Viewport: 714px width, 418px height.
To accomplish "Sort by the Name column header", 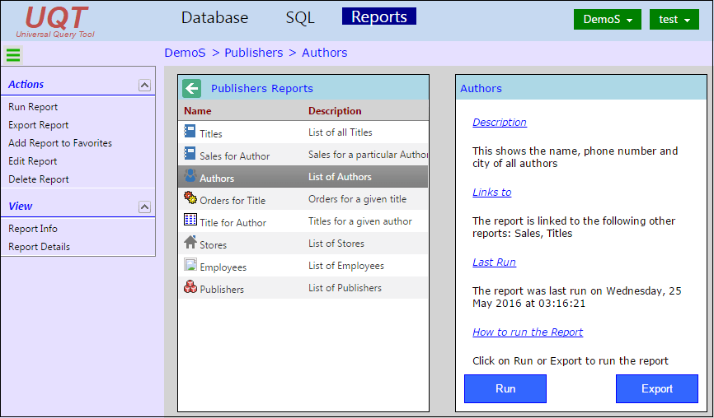I will coord(198,111).
